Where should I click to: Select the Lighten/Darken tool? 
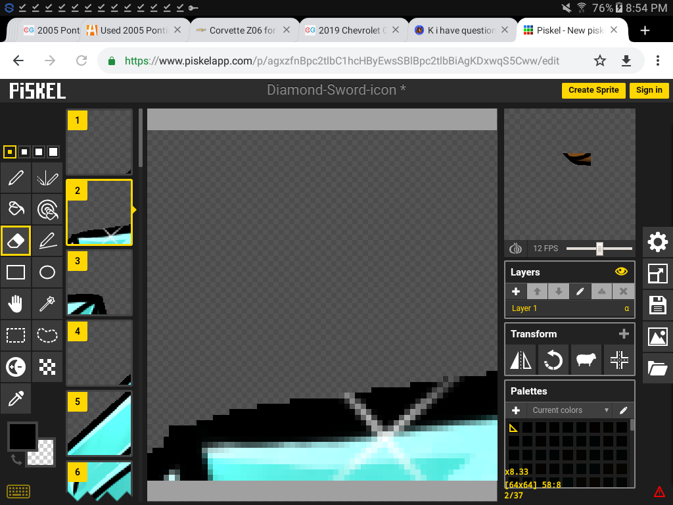point(16,367)
